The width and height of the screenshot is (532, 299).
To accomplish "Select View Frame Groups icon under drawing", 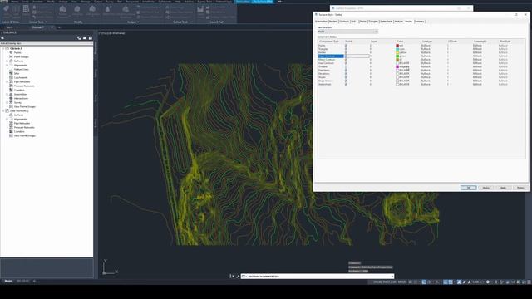I will click(x=11, y=106).
